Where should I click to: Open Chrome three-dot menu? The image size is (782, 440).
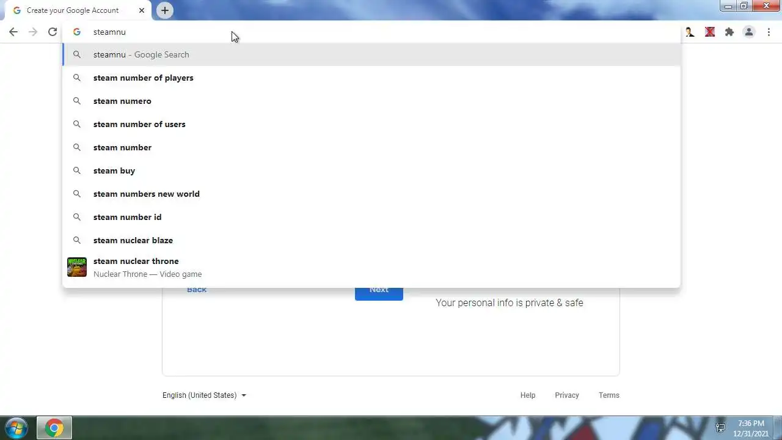click(x=769, y=32)
